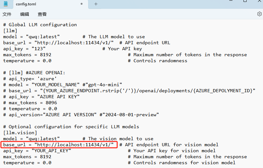Click the [llm.vision] section header

20,133
